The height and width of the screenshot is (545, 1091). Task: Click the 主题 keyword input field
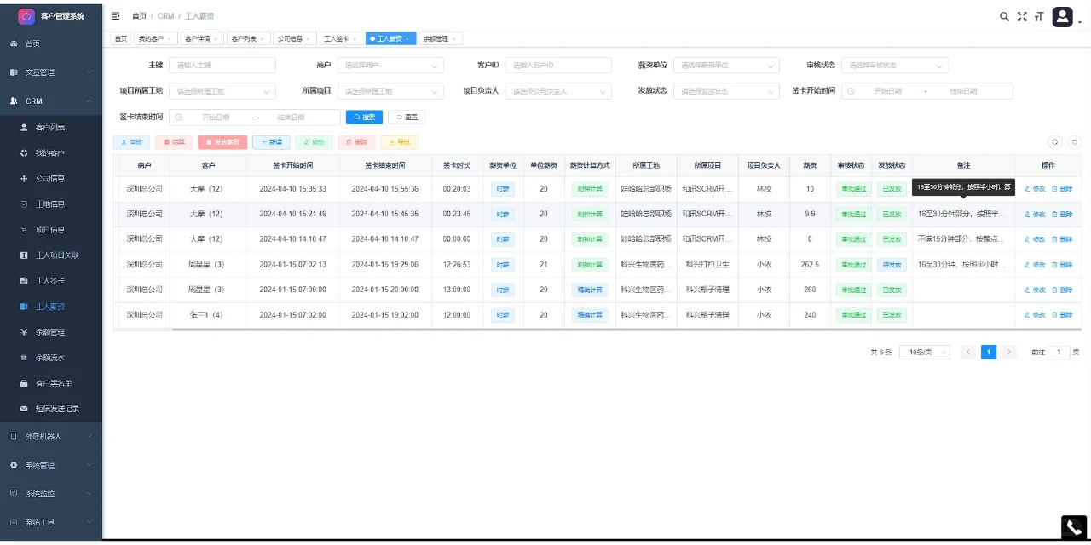click(x=222, y=65)
